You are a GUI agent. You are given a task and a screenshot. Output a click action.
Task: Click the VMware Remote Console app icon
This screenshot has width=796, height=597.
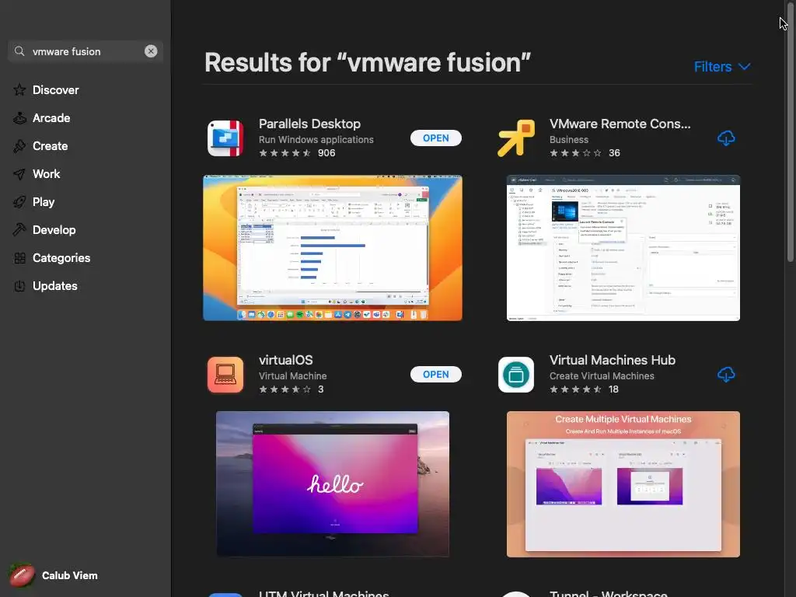pyautogui.click(x=516, y=138)
